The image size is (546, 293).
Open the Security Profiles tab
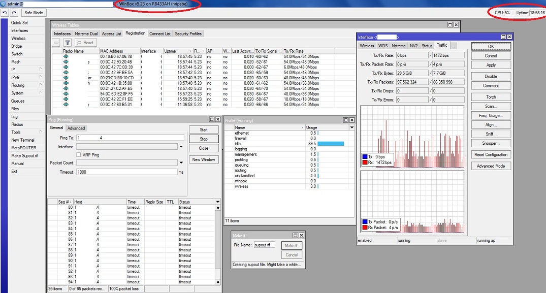coord(188,34)
